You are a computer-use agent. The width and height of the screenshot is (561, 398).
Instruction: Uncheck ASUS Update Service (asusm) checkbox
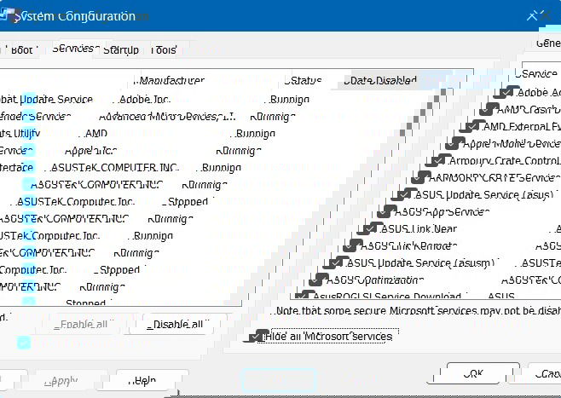pos(335,263)
